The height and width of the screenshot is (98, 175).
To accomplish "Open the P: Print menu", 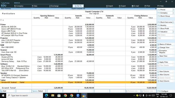I will (147, 6).
